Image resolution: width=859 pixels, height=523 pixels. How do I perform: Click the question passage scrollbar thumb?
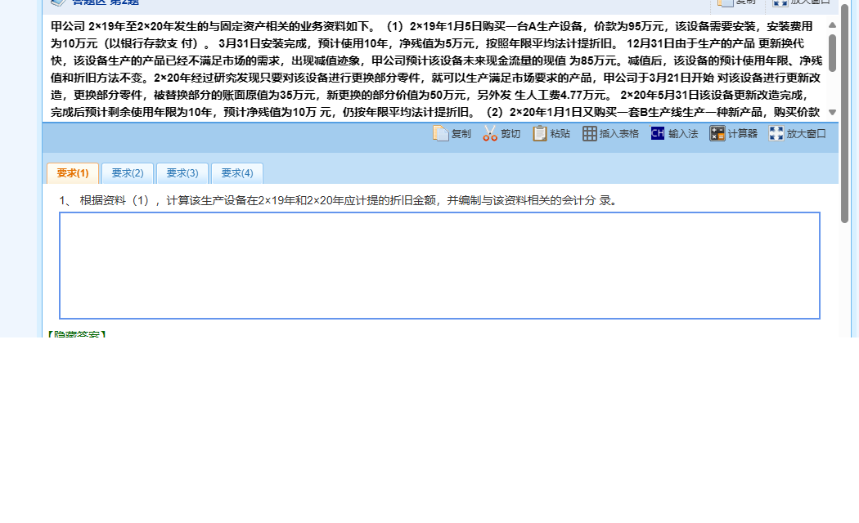click(832, 53)
